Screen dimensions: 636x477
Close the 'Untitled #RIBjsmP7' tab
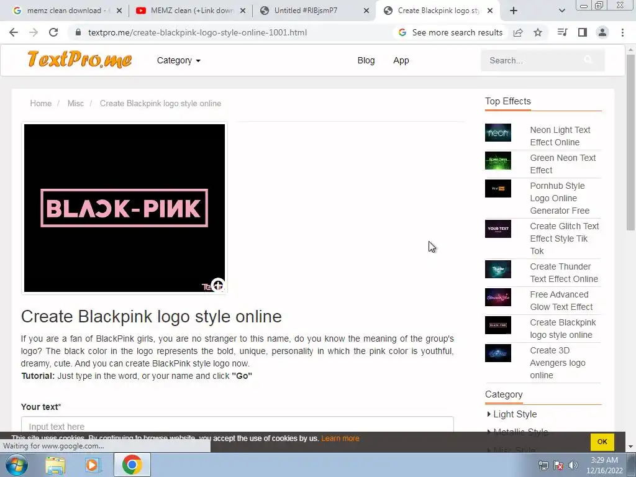pyautogui.click(x=366, y=11)
